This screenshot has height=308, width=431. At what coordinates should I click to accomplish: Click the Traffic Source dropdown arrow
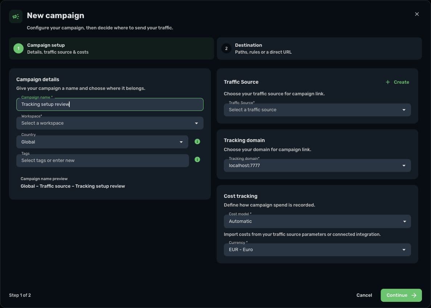(x=404, y=110)
